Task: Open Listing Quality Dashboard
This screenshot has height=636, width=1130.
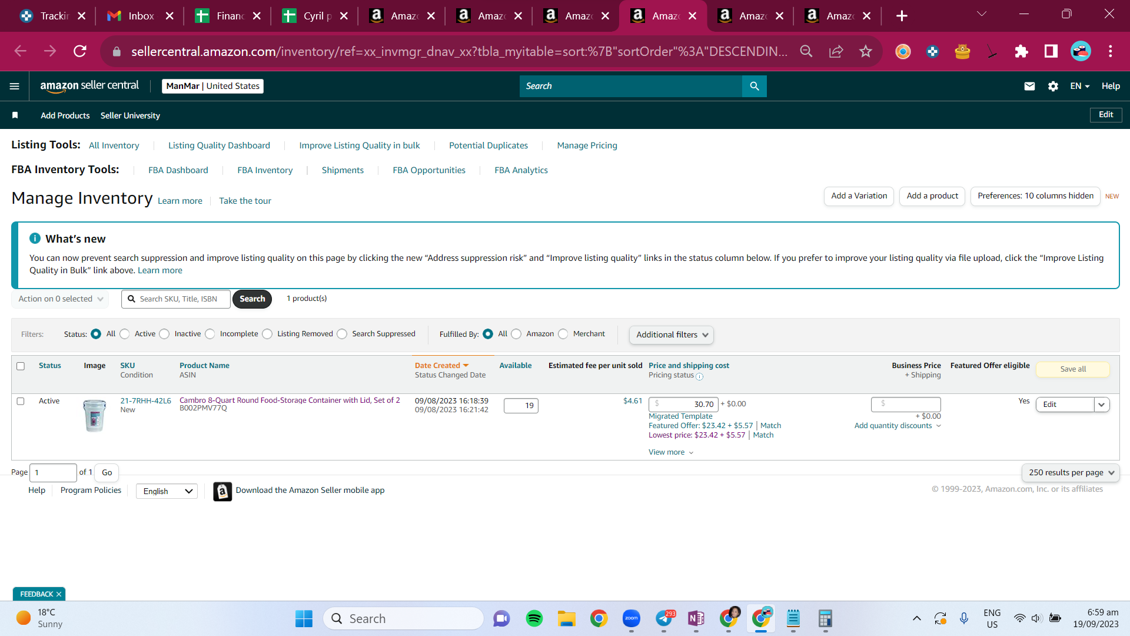Action: tap(219, 145)
